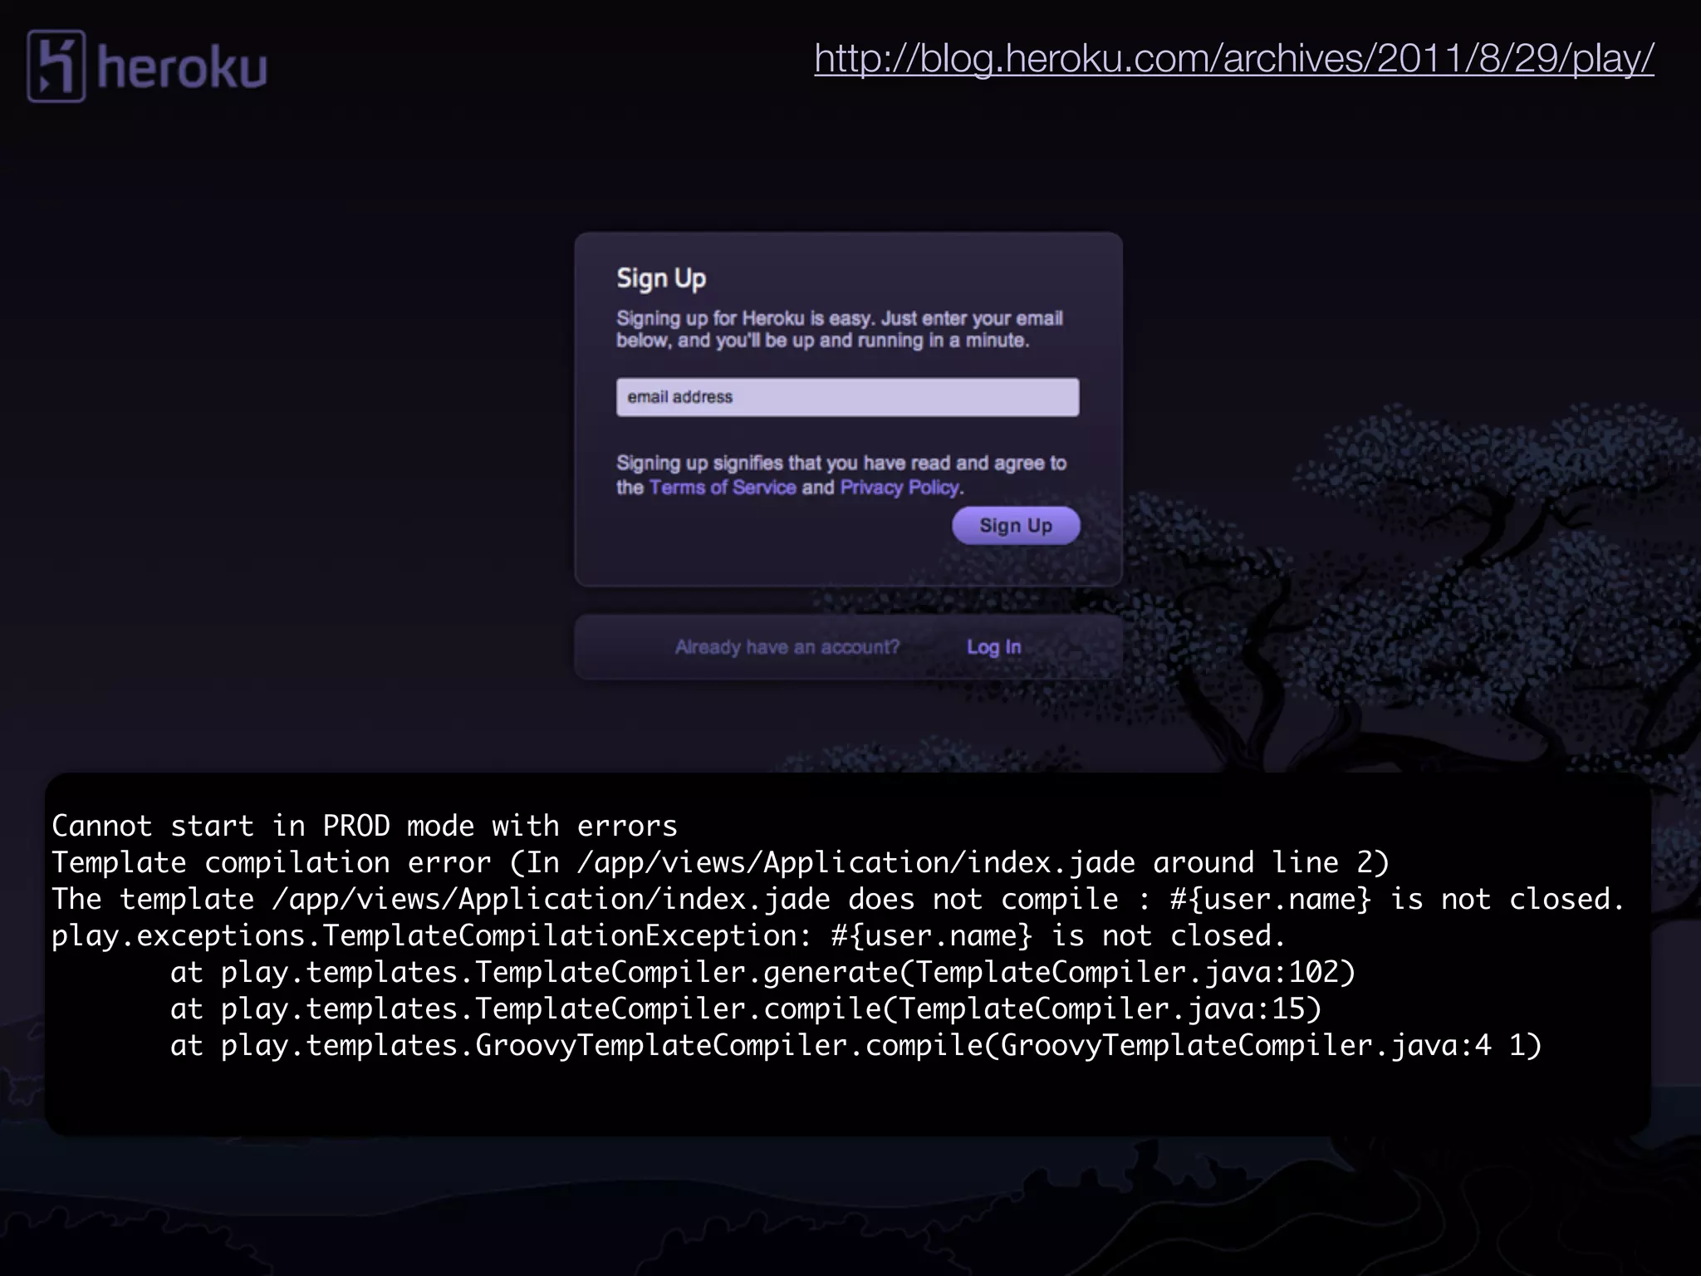
Task: Focus the email address input field
Action: click(848, 397)
